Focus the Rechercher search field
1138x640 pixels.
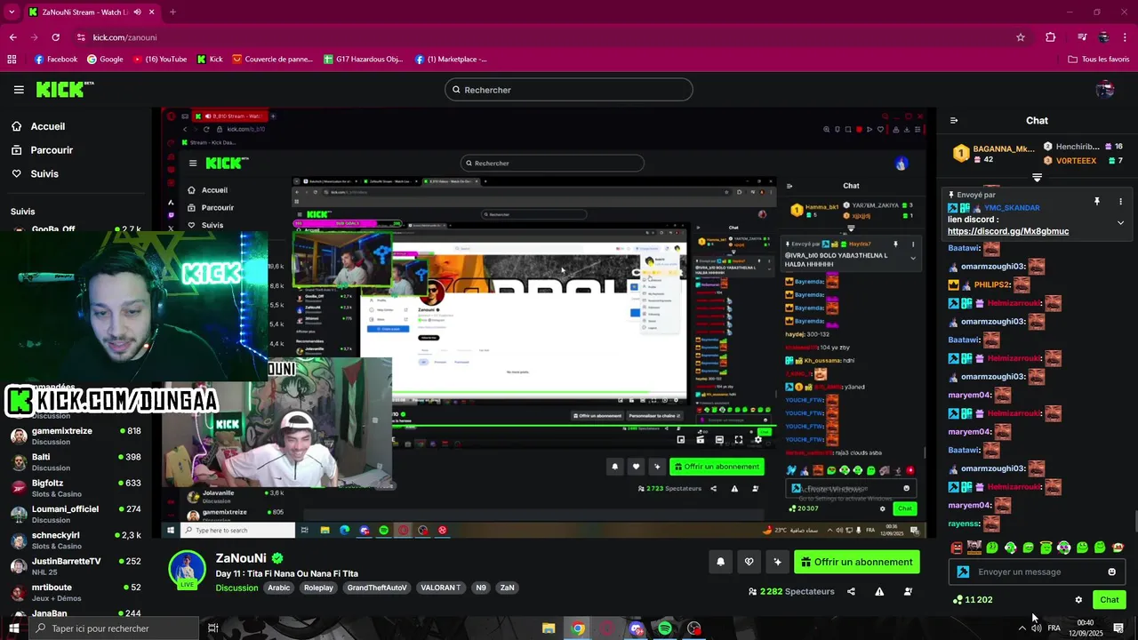(x=569, y=90)
